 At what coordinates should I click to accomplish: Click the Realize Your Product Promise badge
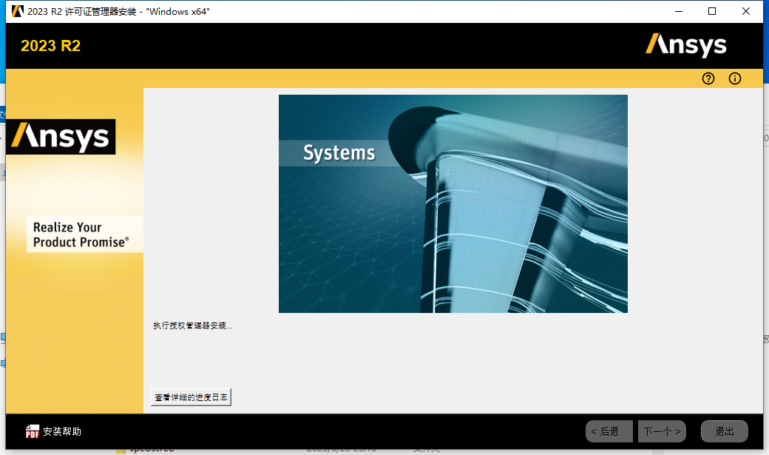pos(84,234)
